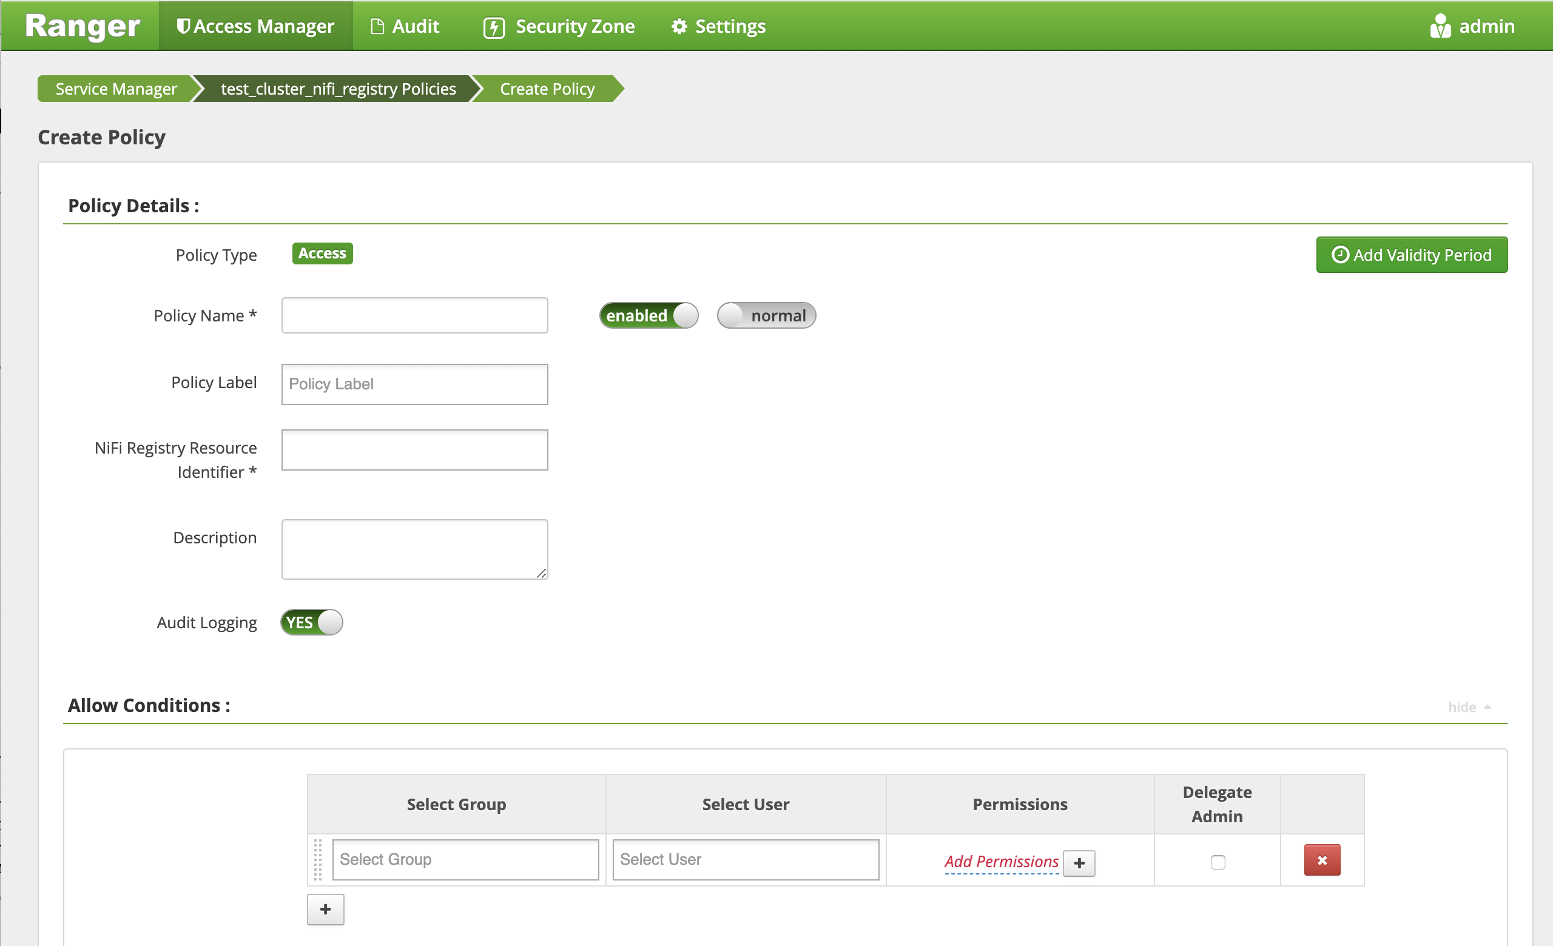Open the admin user menu
This screenshot has height=946, width=1553.
click(1472, 26)
